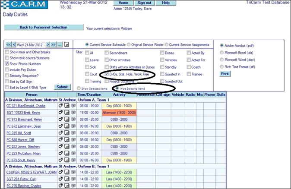Select the Microsoft Excel (.xls) format option
This screenshot has width=291, height=189.
(x=222, y=52)
